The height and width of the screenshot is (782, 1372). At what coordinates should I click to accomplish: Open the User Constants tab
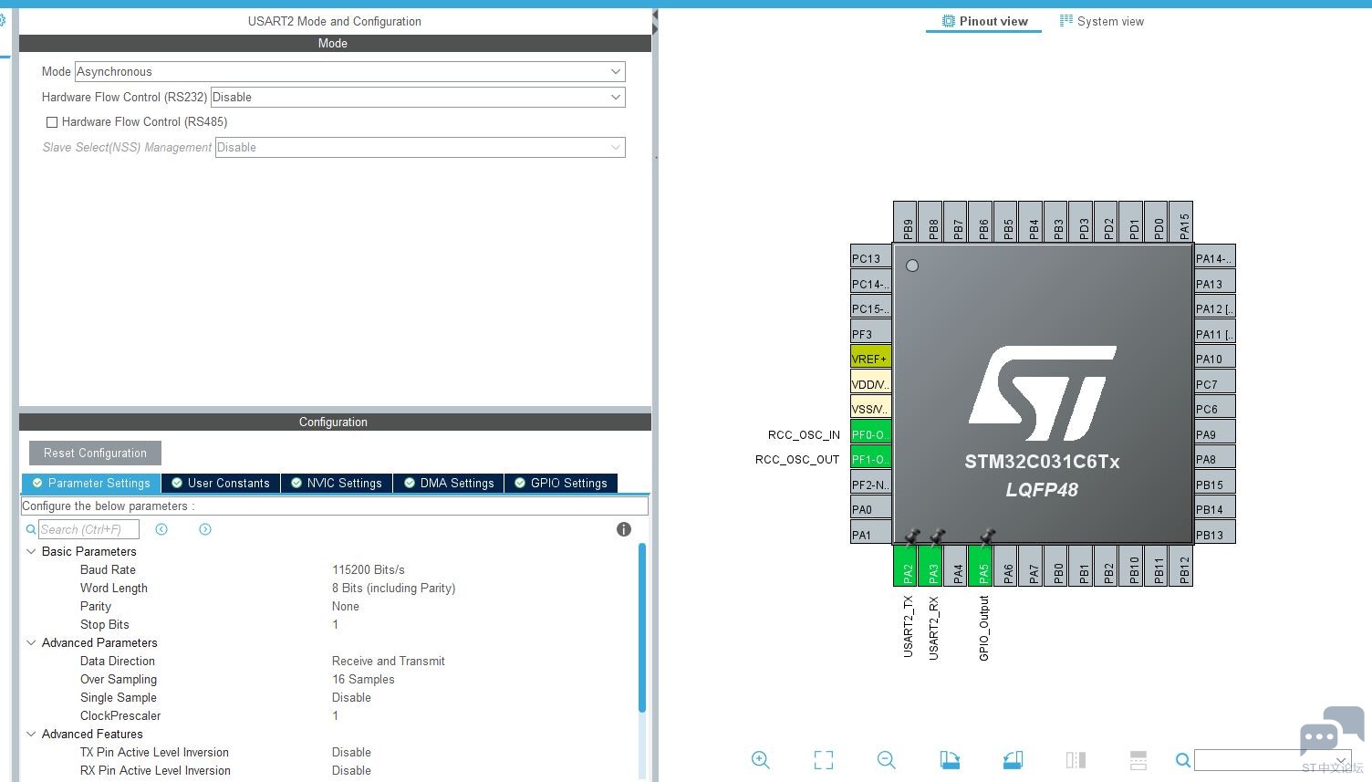tap(221, 483)
